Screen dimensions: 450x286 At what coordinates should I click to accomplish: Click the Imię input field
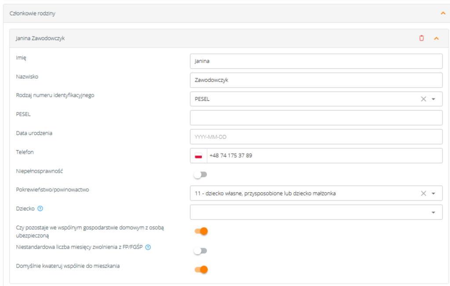[316, 62]
